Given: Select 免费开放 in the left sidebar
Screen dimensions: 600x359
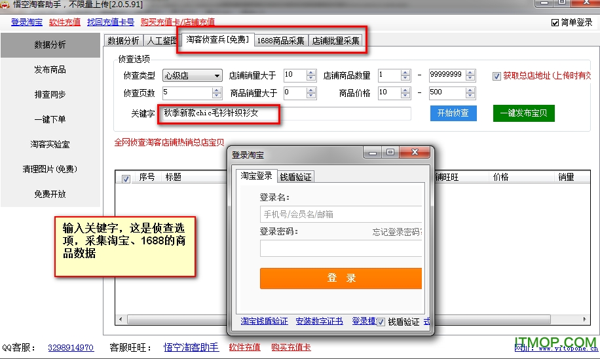Looking at the screenshot, I should tap(50, 194).
